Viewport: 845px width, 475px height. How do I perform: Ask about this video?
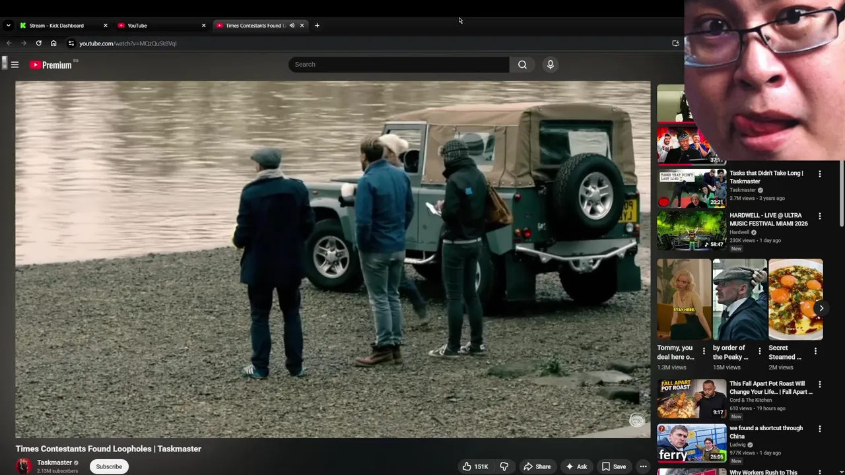pos(576,466)
